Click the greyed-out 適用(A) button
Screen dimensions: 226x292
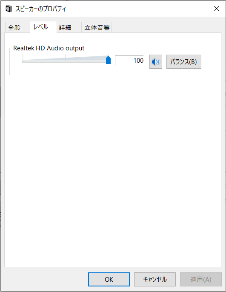pyautogui.click(x=201, y=279)
